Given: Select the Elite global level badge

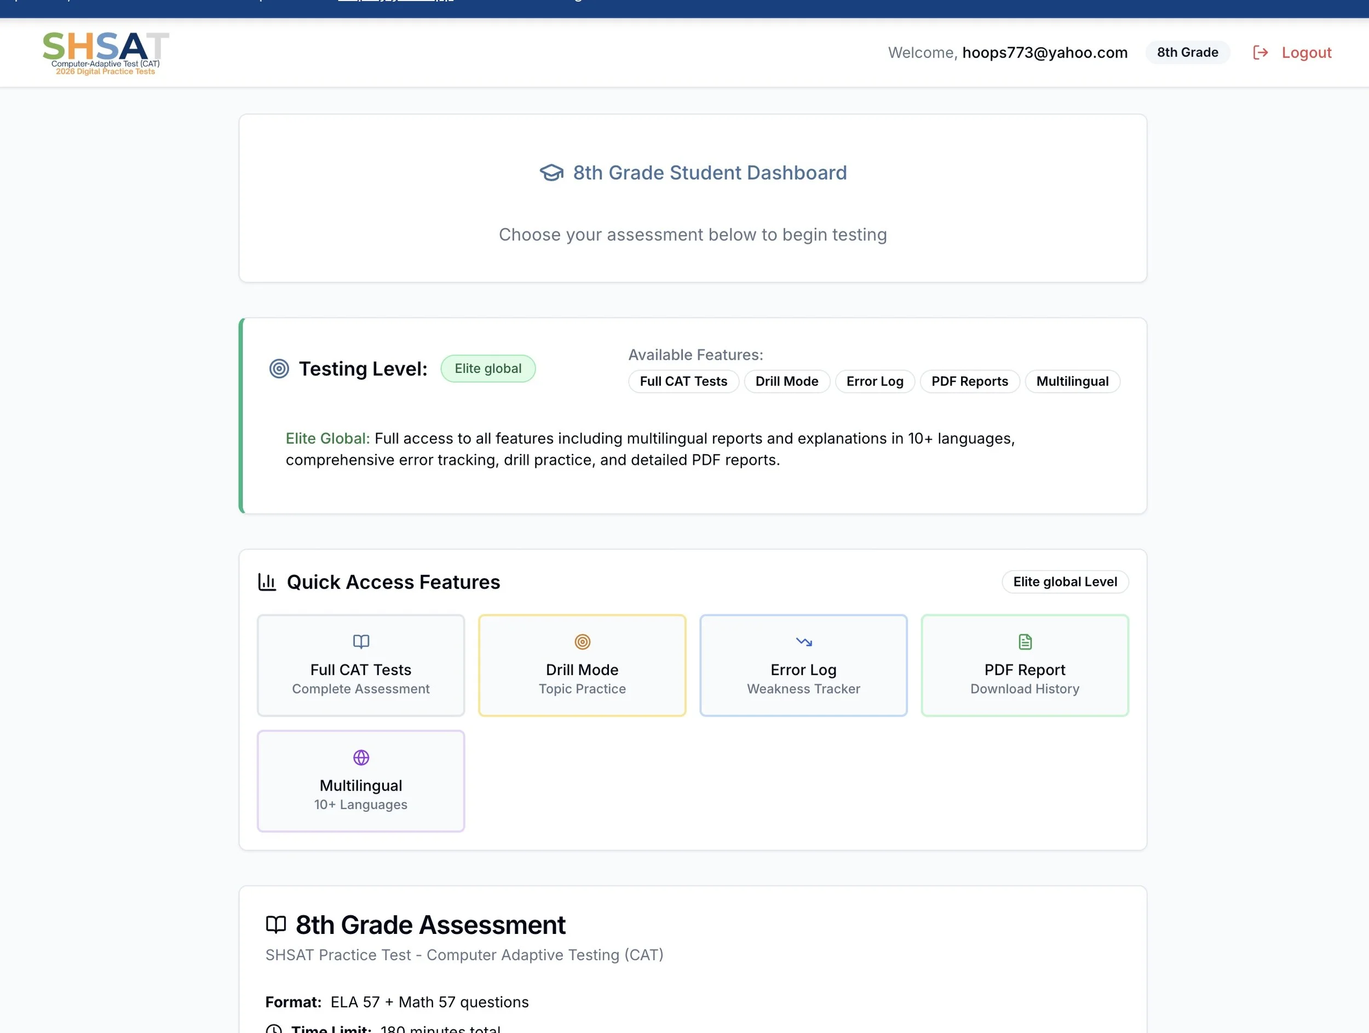Looking at the screenshot, I should click(x=488, y=368).
